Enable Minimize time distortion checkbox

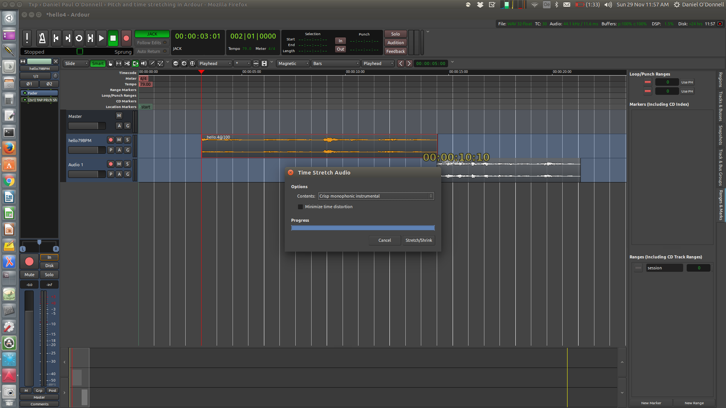coord(301,207)
